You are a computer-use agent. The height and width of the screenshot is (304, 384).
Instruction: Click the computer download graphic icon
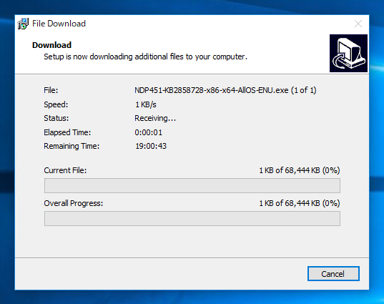point(348,54)
